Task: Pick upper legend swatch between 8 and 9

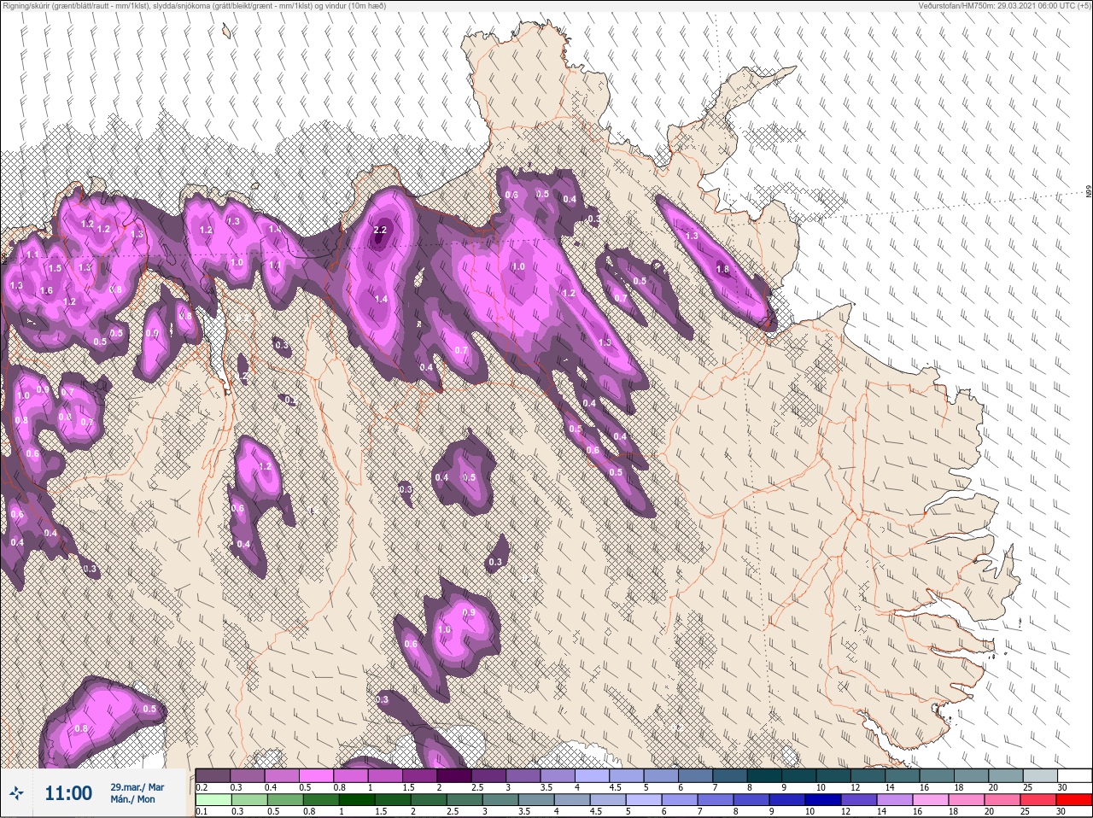Action: click(x=765, y=775)
